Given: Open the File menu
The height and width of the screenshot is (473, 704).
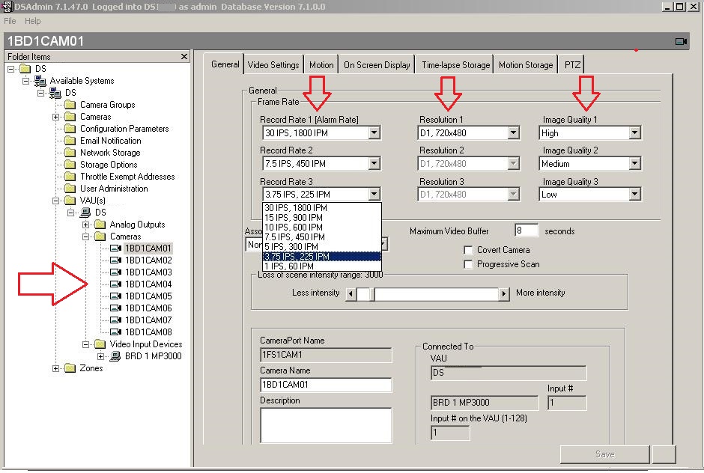Looking at the screenshot, I should (x=10, y=21).
